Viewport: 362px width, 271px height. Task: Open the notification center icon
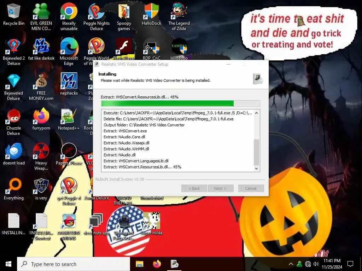(350, 264)
